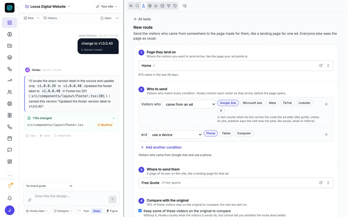Toggle the Phone device chip
Screen dimensions: 348x217
tap(211, 133)
